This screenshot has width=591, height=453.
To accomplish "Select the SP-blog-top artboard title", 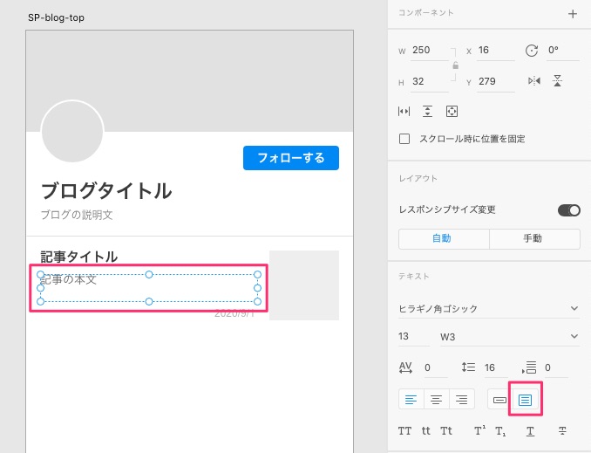I will 57,17.
